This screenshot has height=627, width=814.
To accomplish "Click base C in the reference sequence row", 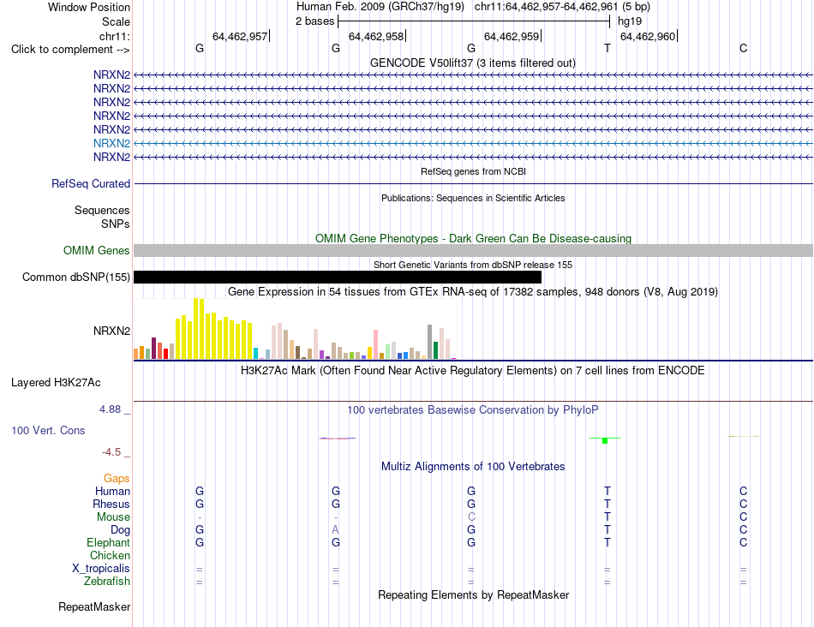I will 744,48.
